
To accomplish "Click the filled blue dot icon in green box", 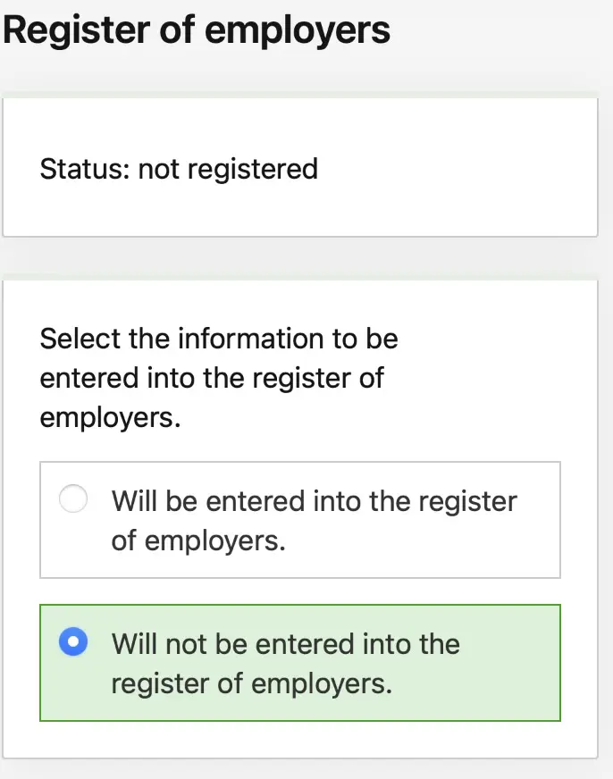I will pyautogui.click(x=73, y=641).
